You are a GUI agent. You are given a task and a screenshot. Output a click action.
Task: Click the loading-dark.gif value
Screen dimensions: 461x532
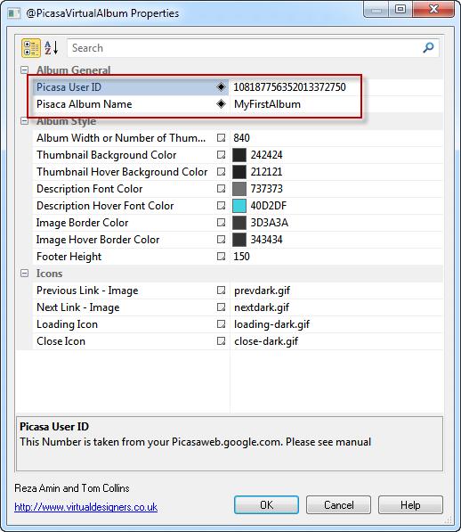[x=271, y=324]
